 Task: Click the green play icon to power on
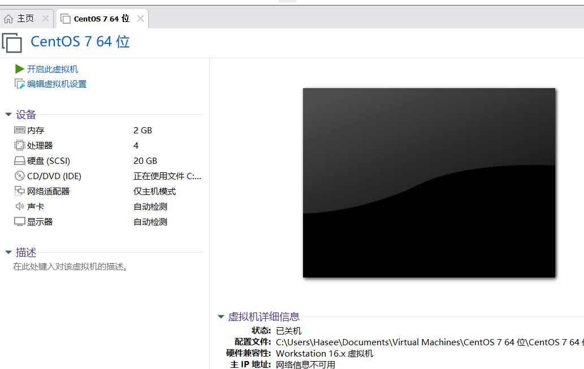[x=19, y=69]
